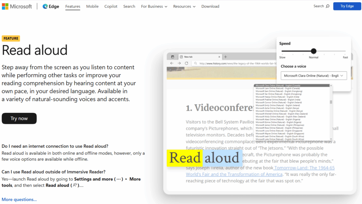362x204 pixels.
Task: Select Microsoft Wayne Online English (Singapore) voice
Action: pyautogui.click(x=292, y=133)
